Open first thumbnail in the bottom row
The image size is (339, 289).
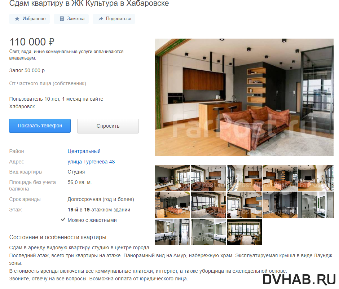172,232
